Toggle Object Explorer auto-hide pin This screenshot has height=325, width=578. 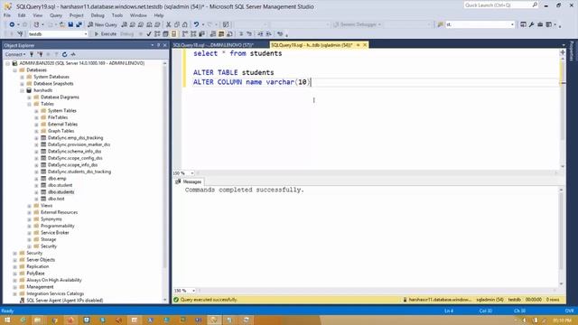[x=159, y=45]
